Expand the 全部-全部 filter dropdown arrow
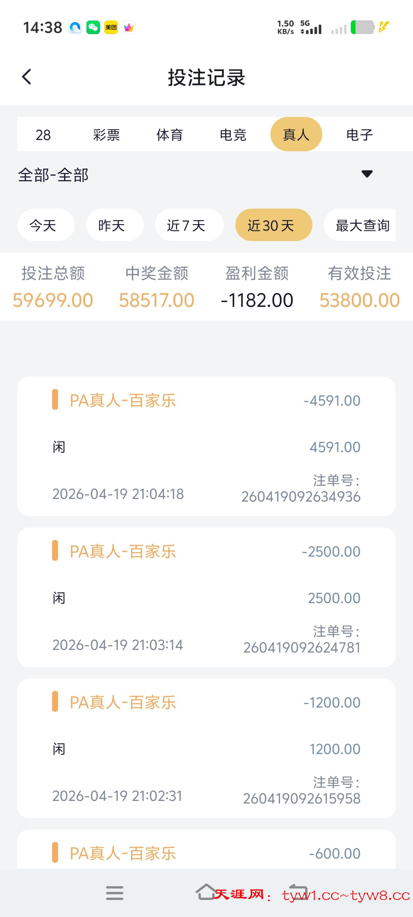The width and height of the screenshot is (413, 917). click(367, 174)
